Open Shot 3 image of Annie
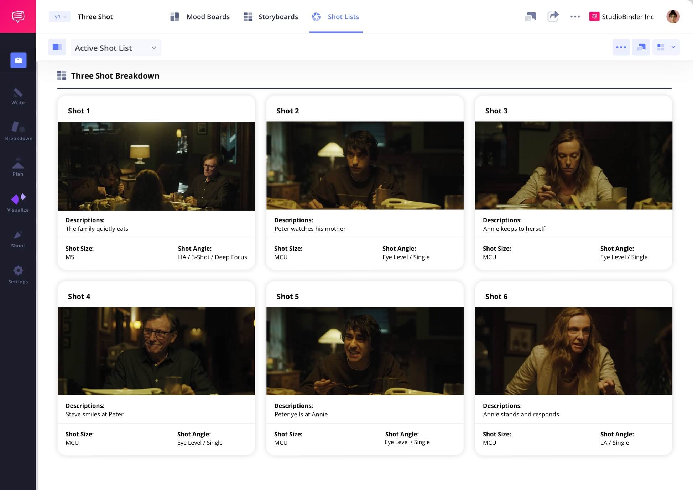693x490 pixels. [573, 165]
